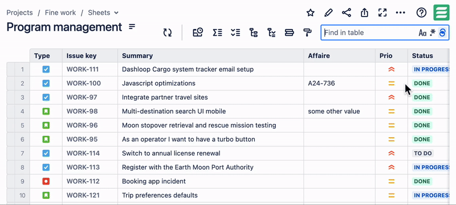The height and width of the screenshot is (205, 456).
Task: Click the sigma sum-up toolbar icon
Action: click(x=217, y=32)
